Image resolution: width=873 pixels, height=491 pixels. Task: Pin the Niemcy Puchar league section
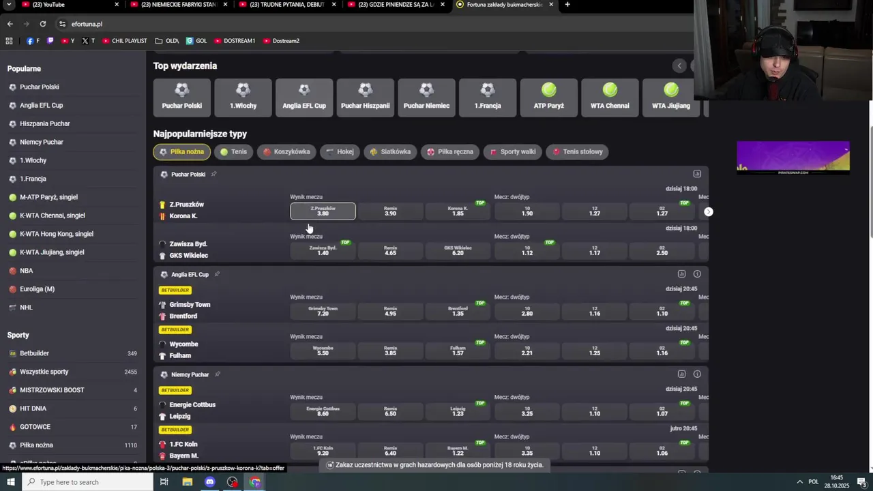point(218,374)
